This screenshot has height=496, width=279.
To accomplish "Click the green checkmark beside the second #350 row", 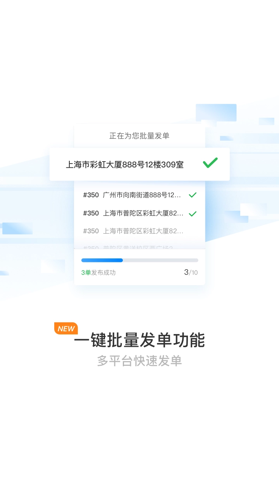I will [193, 214].
